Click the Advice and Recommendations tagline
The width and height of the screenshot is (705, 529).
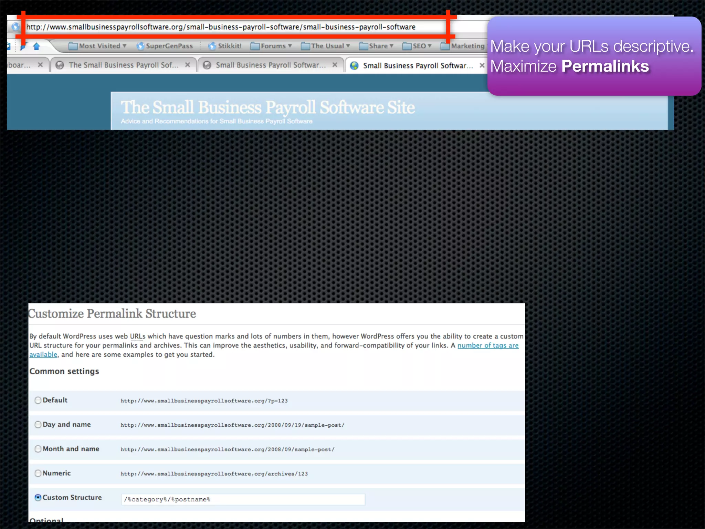click(217, 121)
